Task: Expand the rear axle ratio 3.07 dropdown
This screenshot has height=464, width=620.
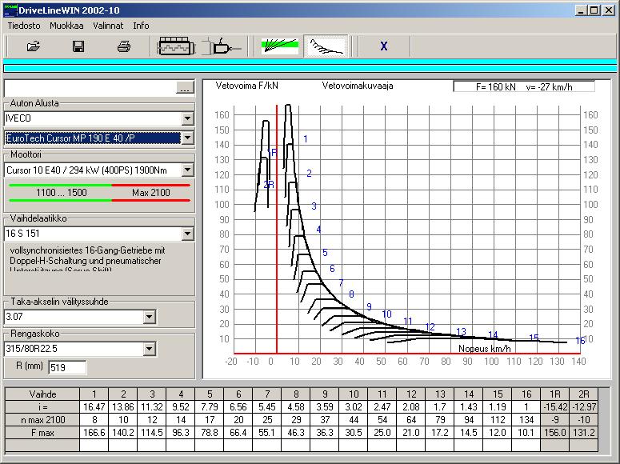Action: click(x=149, y=317)
